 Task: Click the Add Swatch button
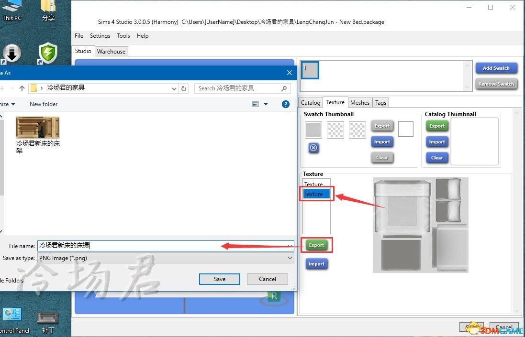click(496, 68)
